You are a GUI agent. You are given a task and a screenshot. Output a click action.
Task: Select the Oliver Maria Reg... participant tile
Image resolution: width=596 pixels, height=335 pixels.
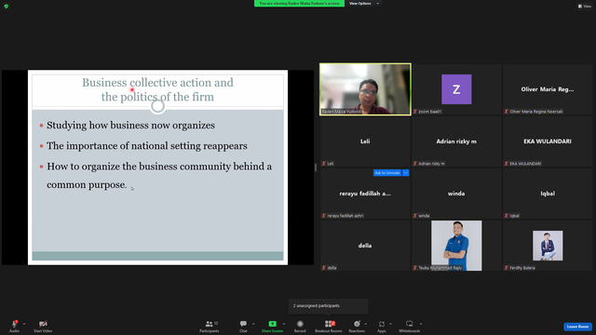548,89
